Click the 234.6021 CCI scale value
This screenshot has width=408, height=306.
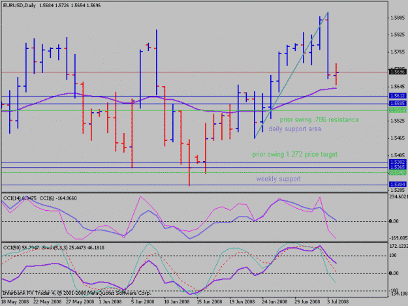tap(398, 197)
